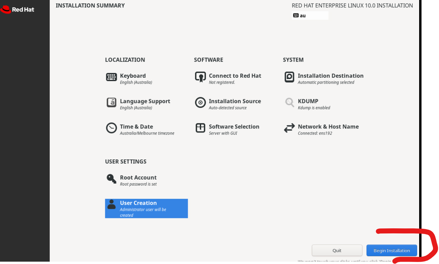Click the LOCALIZATION section heading
Image resolution: width=439 pixels, height=264 pixels.
tap(125, 60)
